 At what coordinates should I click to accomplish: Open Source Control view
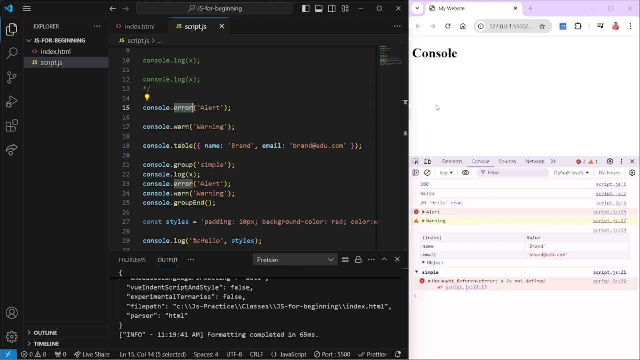[12, 77]
